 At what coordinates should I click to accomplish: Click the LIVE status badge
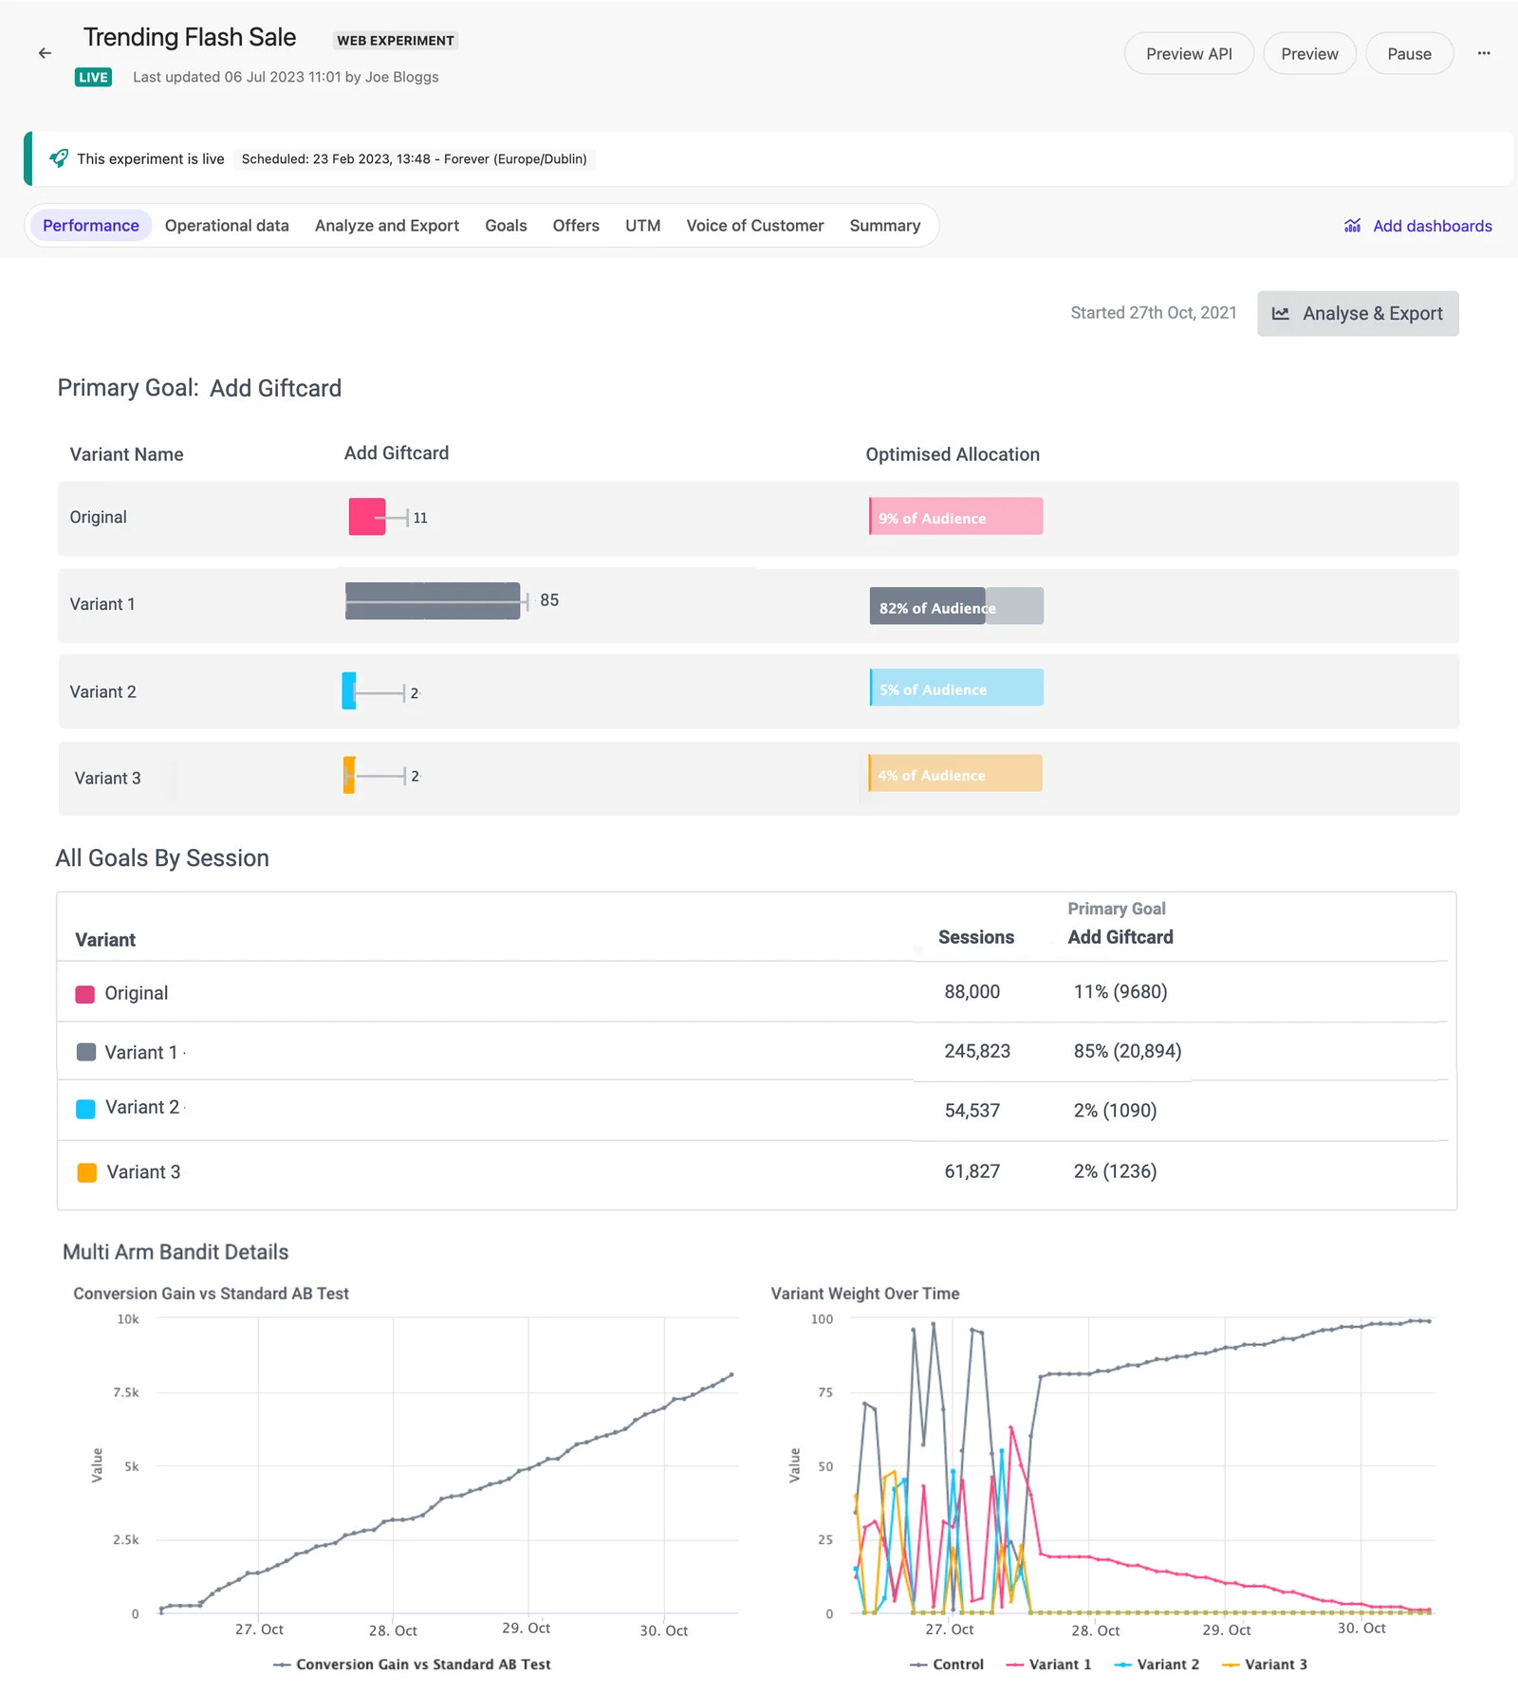coord(93,77)
